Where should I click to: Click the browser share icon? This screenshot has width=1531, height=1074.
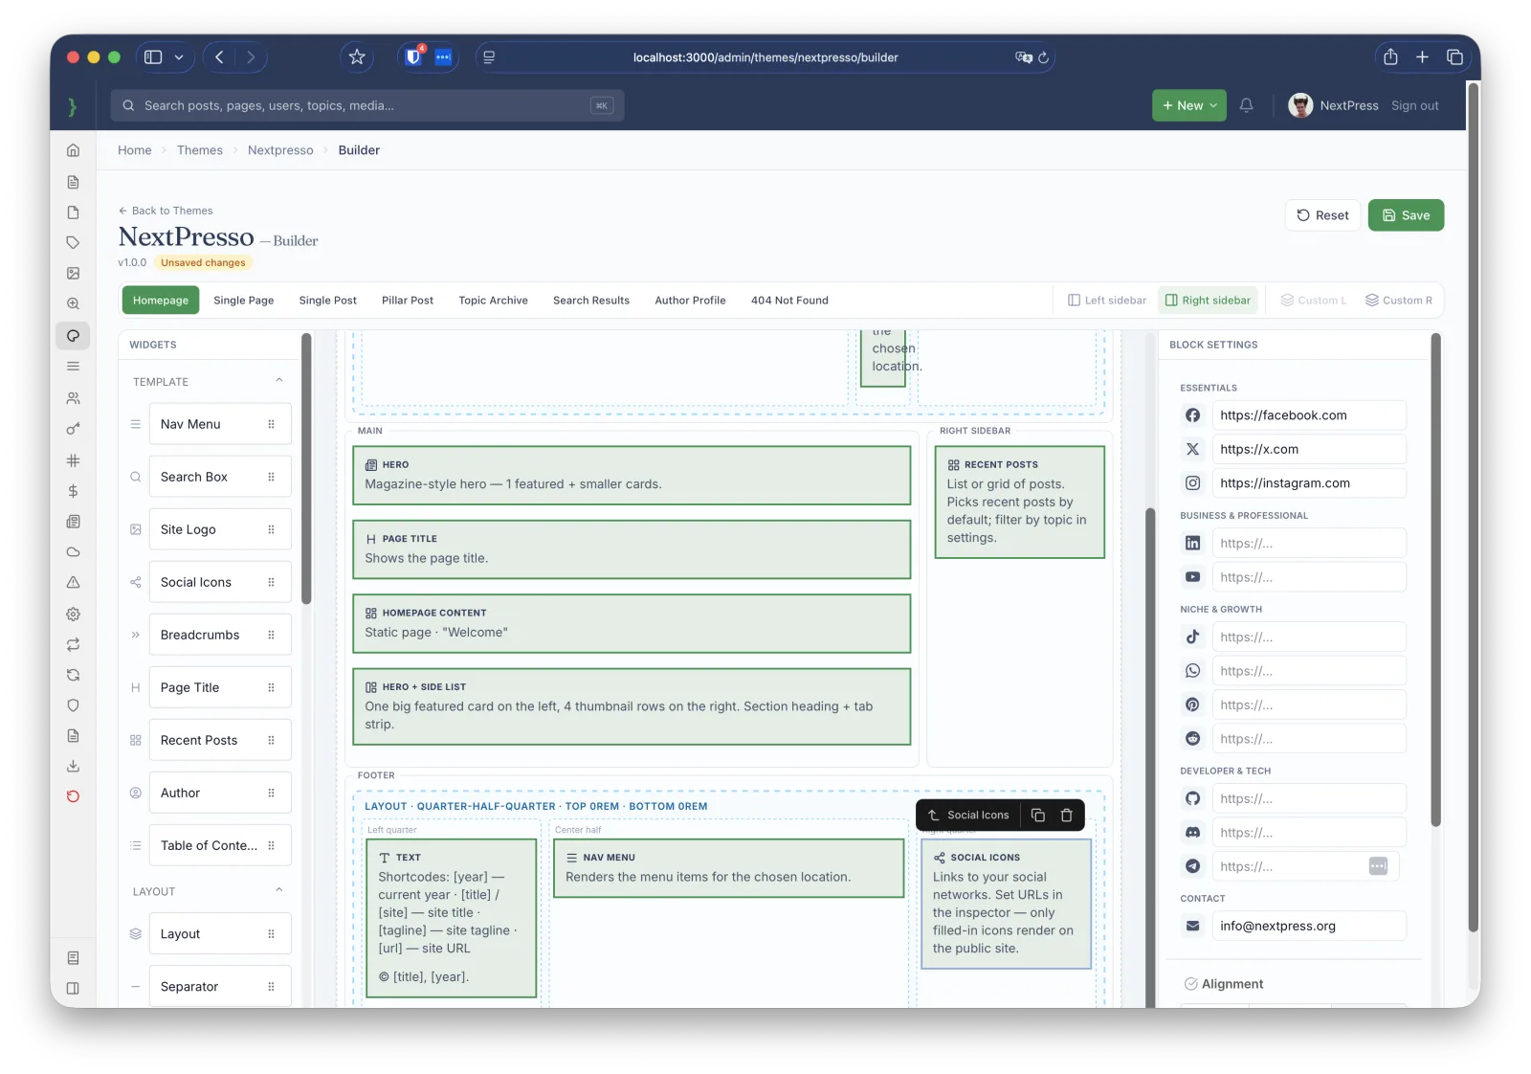coord(1390,57)
